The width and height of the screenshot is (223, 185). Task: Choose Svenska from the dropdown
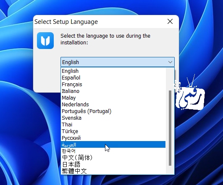pos(113,118)
